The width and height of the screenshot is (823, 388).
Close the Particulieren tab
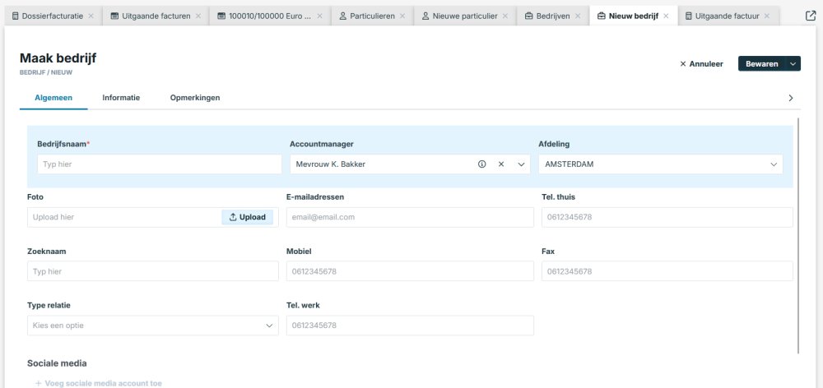tap(403, 16)
